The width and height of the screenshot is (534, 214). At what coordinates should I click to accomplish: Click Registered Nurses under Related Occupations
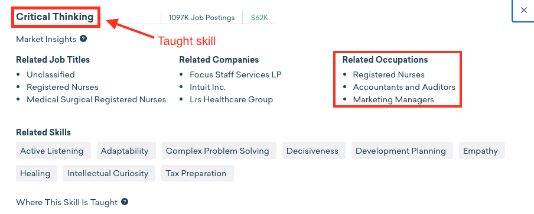point(389,74)
